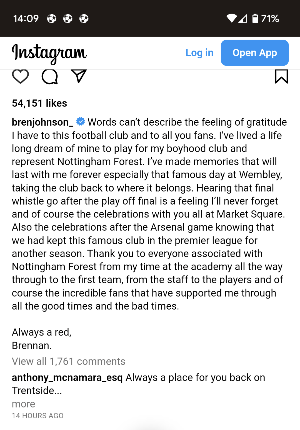300x430 pixels.
Task: View all 1,761 comments
Action: (69, 361)
